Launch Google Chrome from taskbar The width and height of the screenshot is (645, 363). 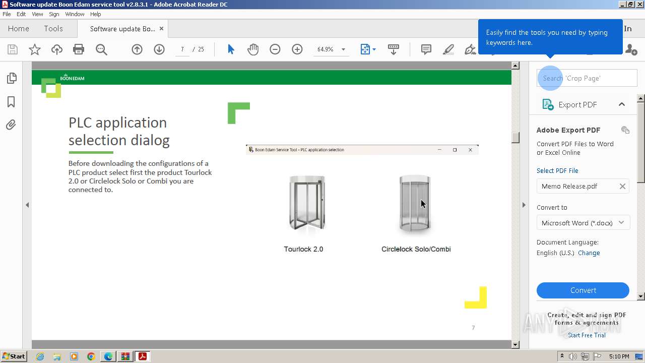tap(91, 356)
